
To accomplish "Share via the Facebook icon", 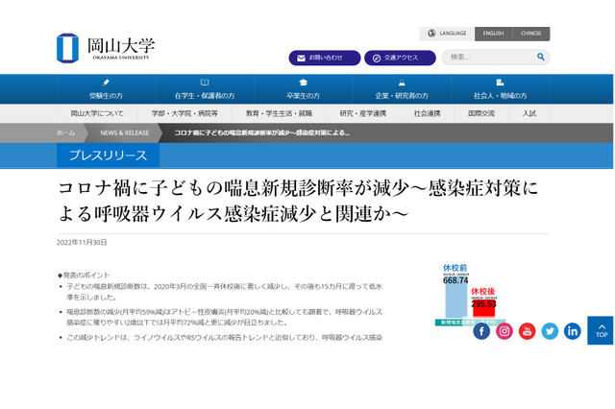I will (x=481, y=331).
